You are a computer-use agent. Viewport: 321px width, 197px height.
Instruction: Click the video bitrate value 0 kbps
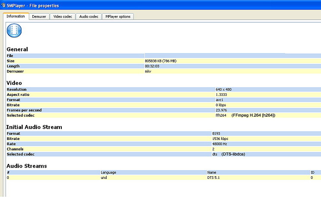(221, 105)
